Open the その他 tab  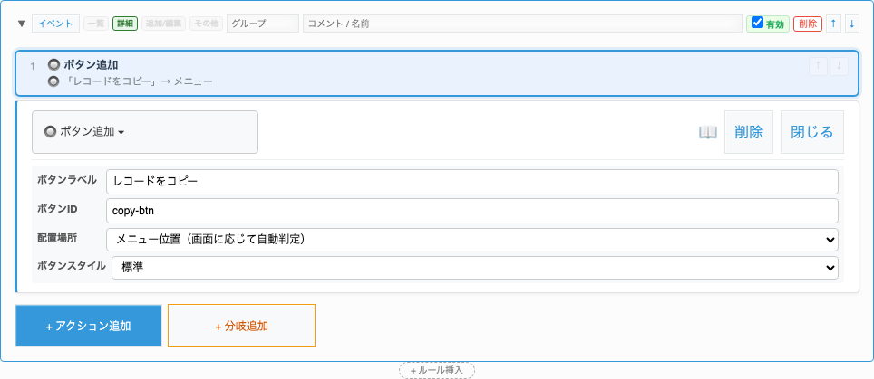(206, 24)
